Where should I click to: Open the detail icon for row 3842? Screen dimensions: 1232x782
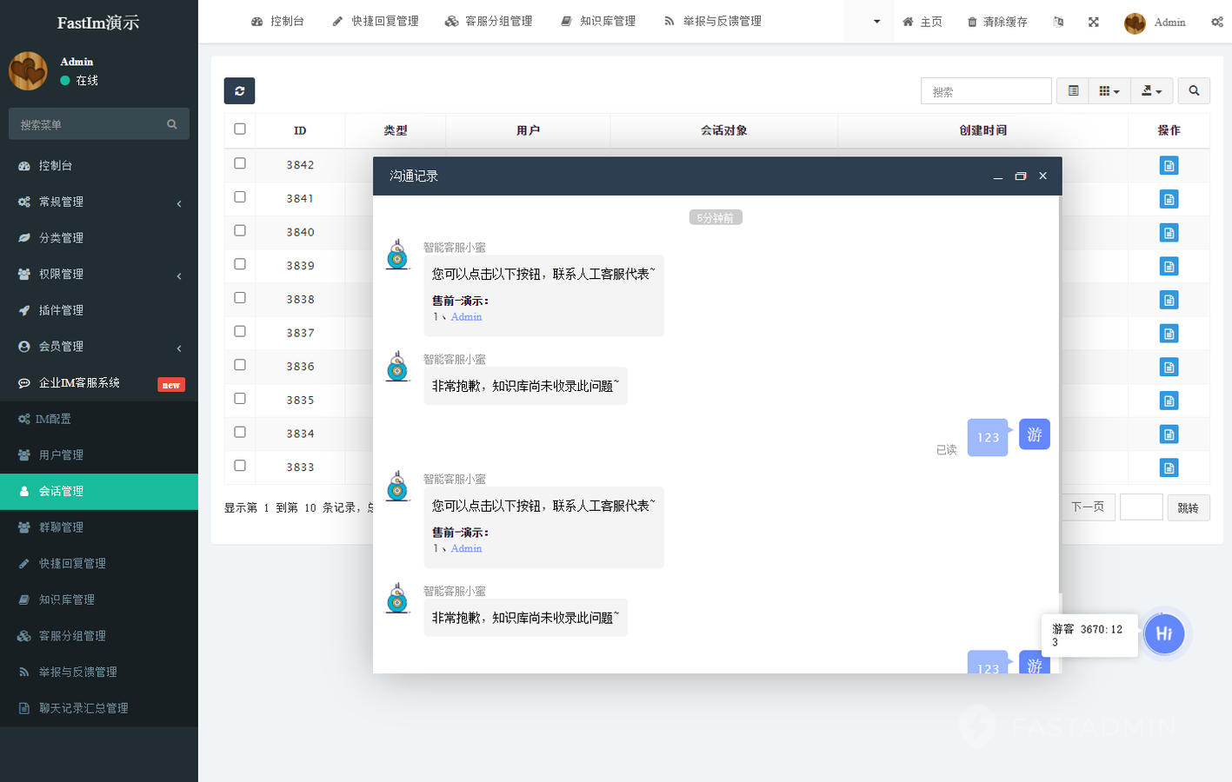(1169, 166)
